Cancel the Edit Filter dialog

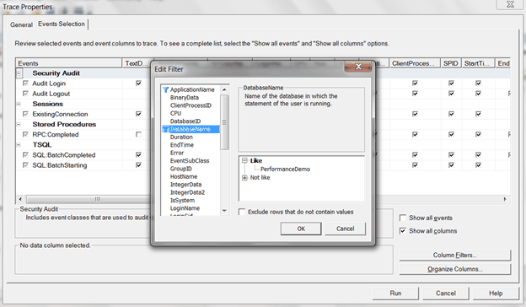click(x=346, y=229)
